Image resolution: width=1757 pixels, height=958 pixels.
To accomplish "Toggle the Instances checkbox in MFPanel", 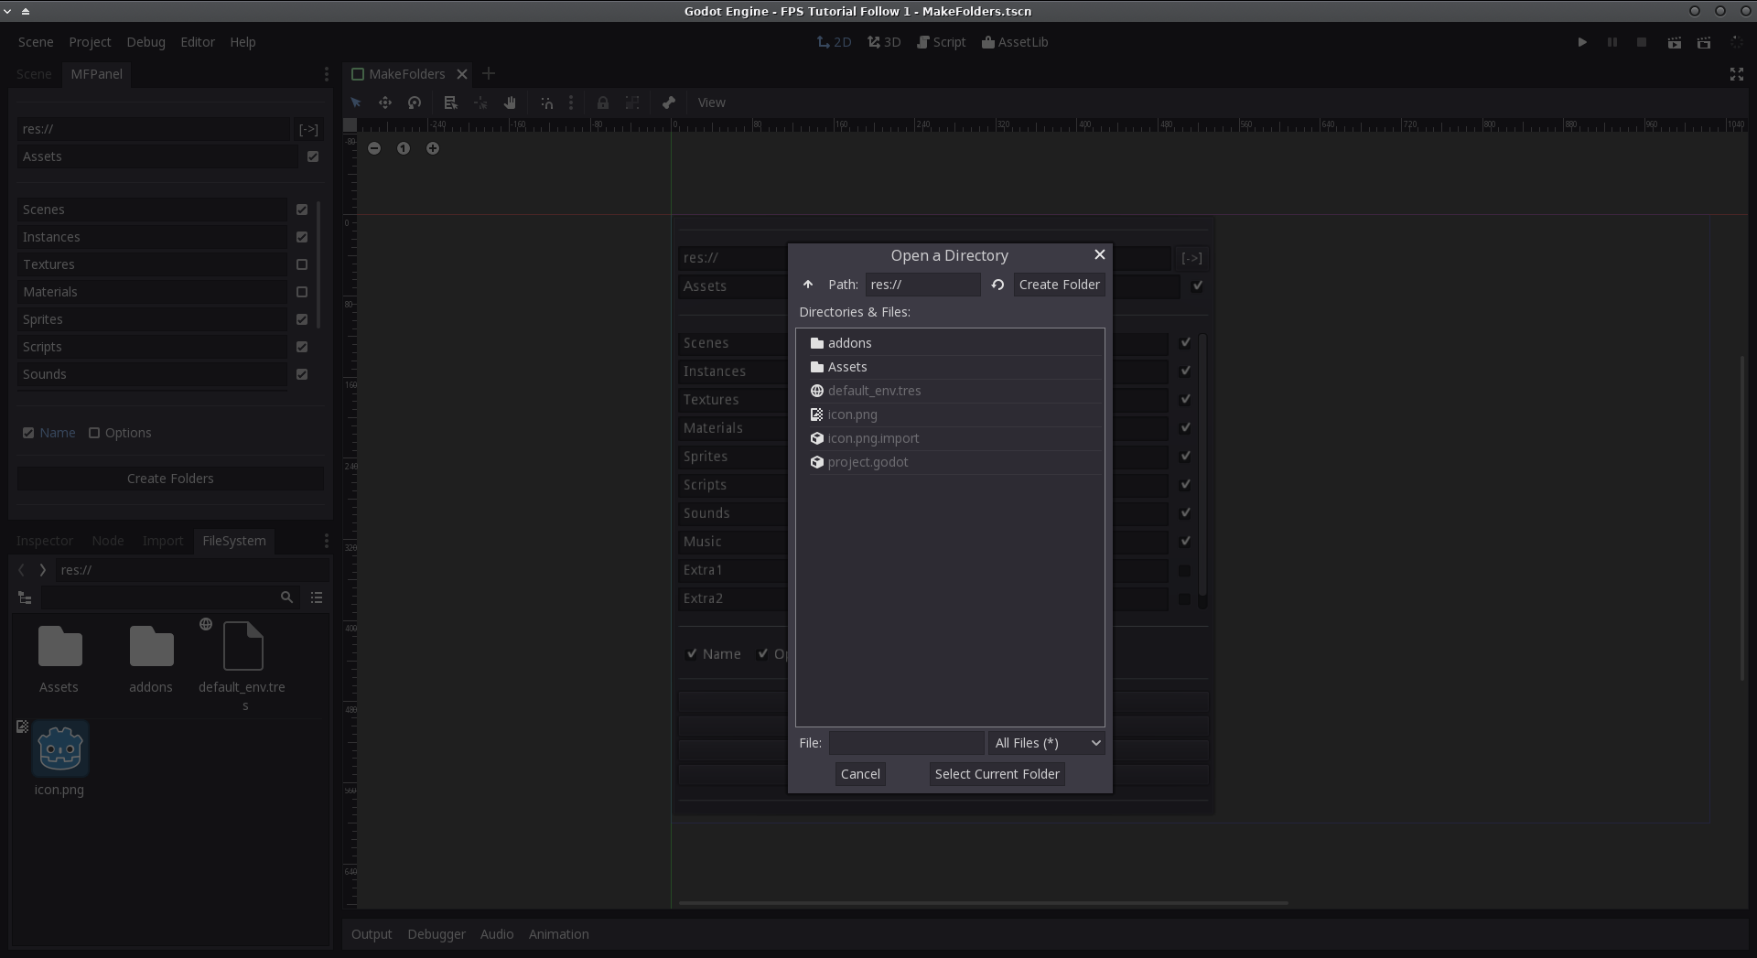I will coord(302,237).
